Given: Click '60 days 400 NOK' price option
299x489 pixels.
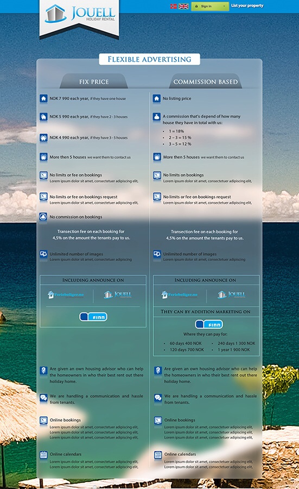Looking at the screenshot, I should coord(186,343).
